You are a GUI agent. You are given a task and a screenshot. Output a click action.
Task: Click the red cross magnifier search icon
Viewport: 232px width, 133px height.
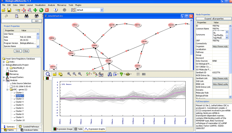point(24,10)
